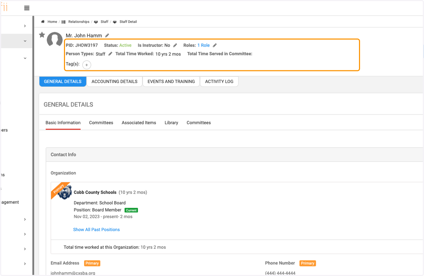
Task: Show All Past Positions
Action: tap(96, 230)
